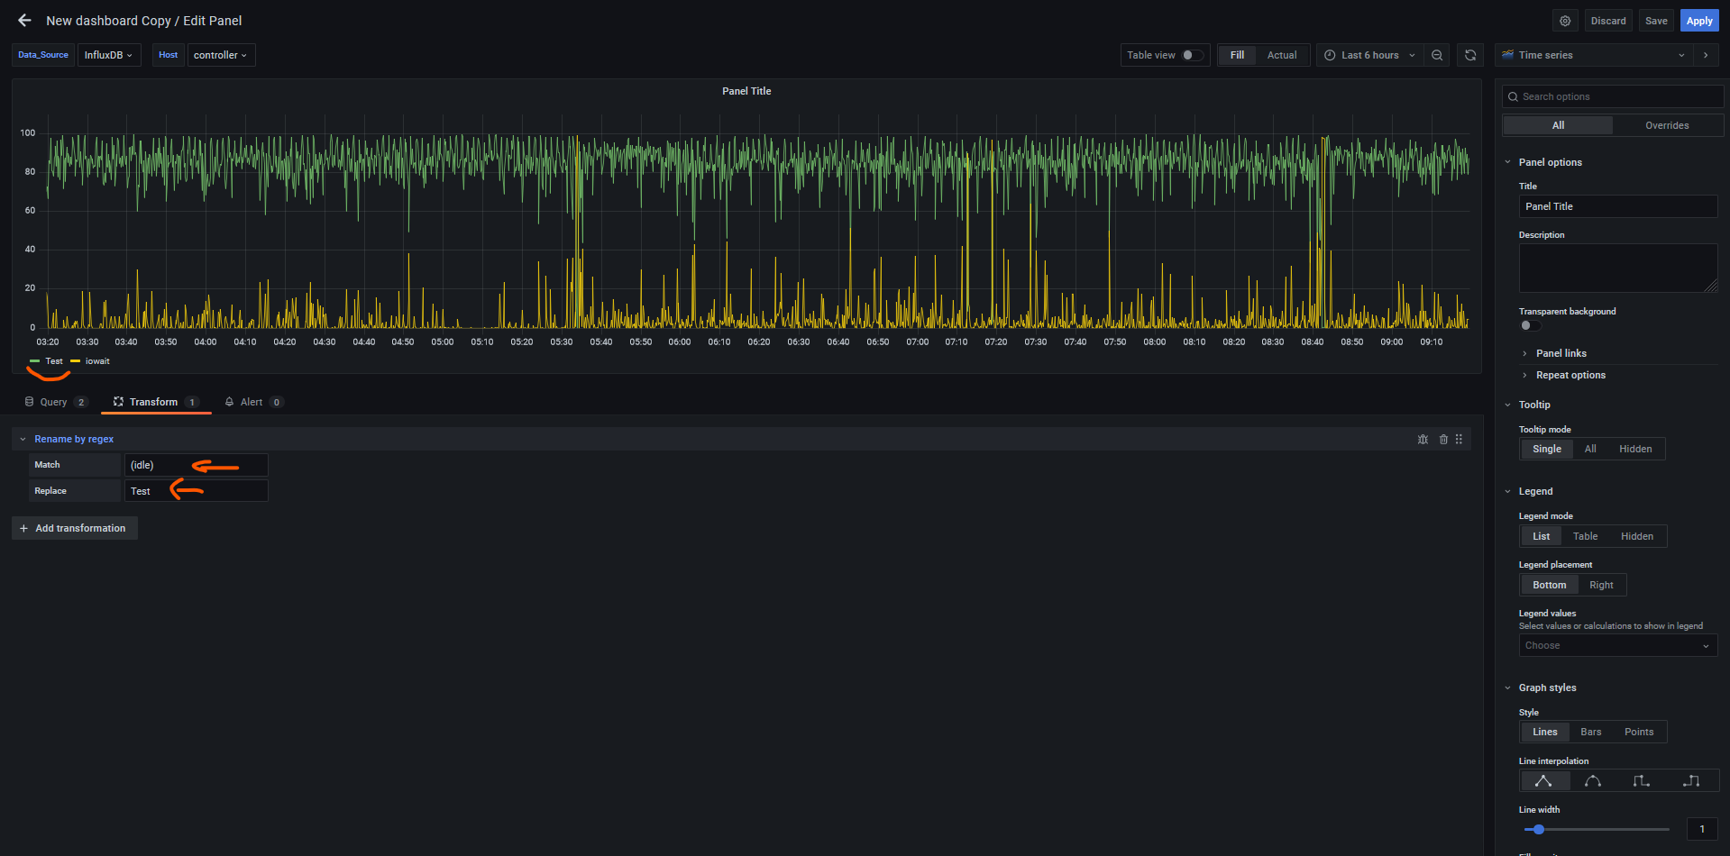Screen dimensions: 1730x856
Task: Click the debug icon on Rename by regex
Action: coord(1423,440)
